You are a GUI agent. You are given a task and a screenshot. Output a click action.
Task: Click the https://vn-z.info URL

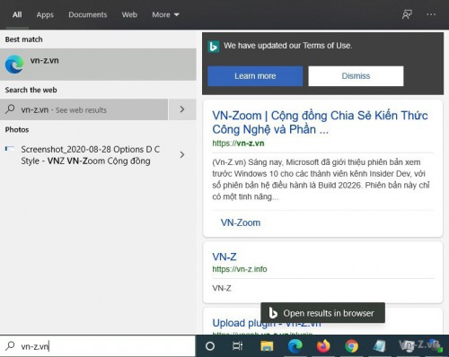(x=240, y=269)
